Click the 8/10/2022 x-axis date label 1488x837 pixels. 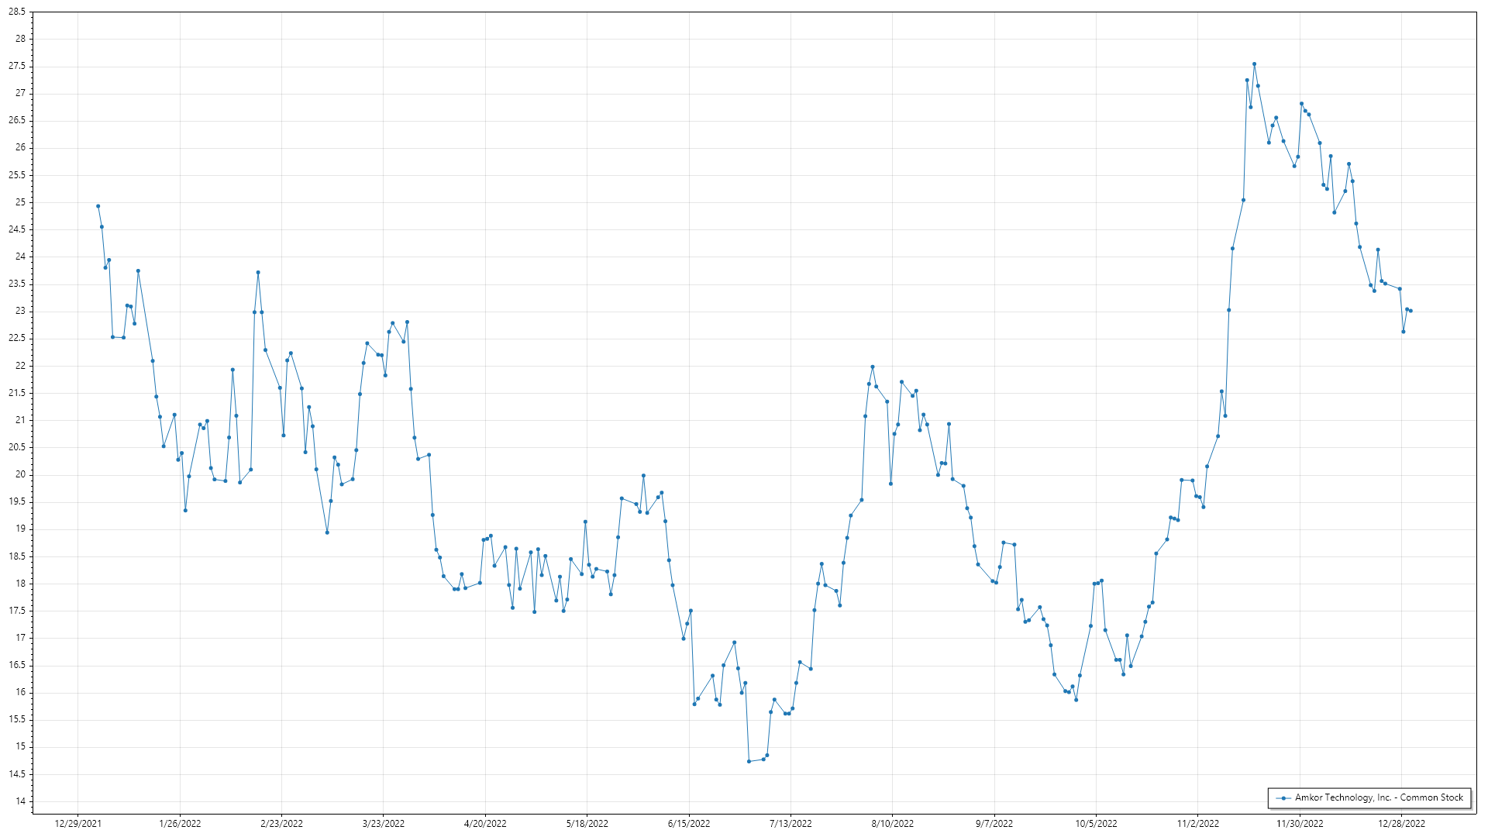pos(893,824)
